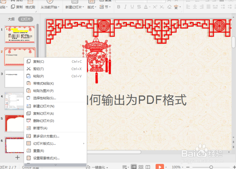
Task: Toggle Underline formatting
Action: click(132, 7)
